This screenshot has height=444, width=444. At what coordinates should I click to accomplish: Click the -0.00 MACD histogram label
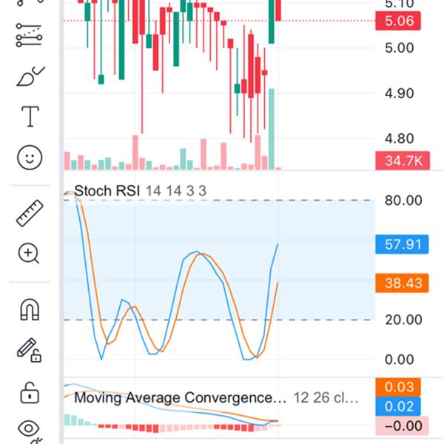point(402,425)
